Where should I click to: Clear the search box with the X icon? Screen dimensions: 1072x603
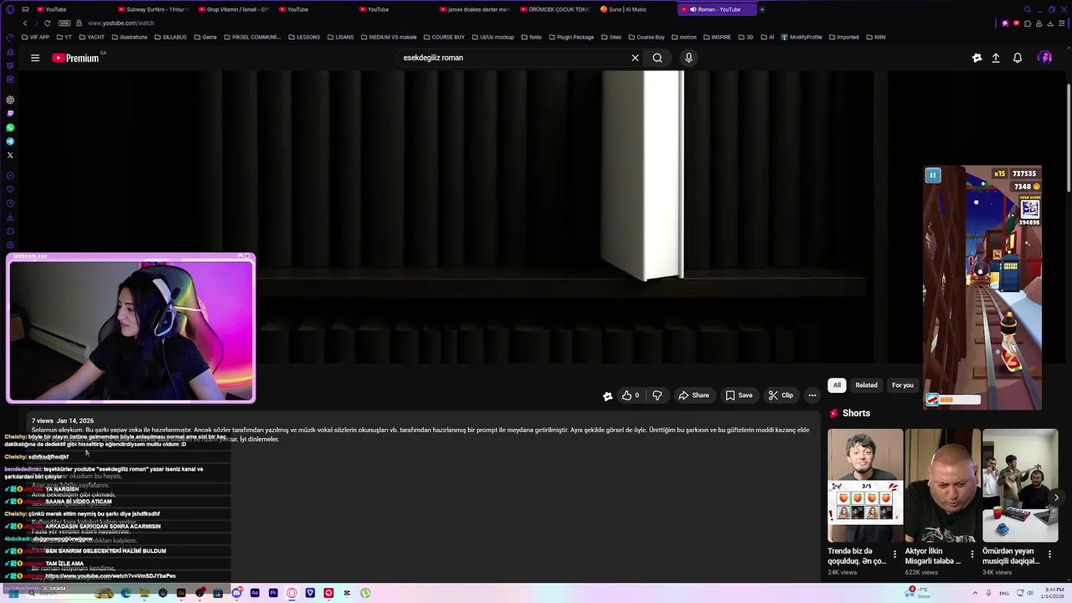point(635,58)
